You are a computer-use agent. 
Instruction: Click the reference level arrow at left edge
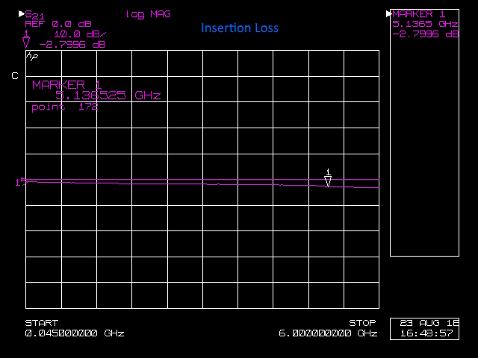(x=21, y=181)
